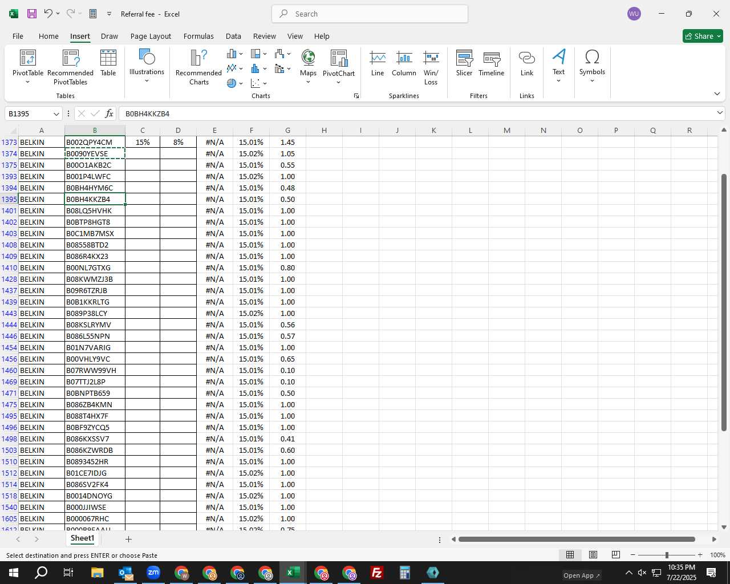Expand the formula bar
The image size is (730, 584).
[x=719, y=113]
